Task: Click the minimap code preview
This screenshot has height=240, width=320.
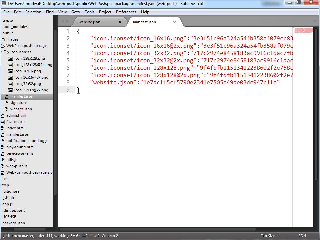Action: (x=304, y=30)
